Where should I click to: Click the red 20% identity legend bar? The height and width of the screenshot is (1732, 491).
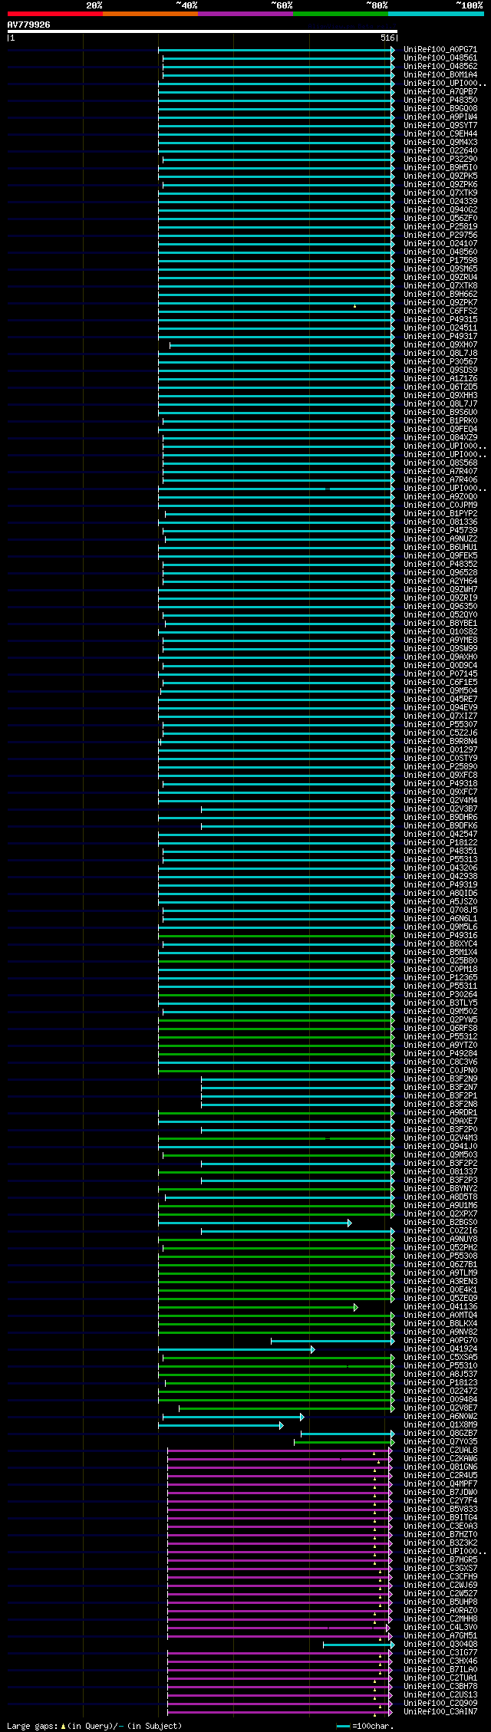pos(54,14)
